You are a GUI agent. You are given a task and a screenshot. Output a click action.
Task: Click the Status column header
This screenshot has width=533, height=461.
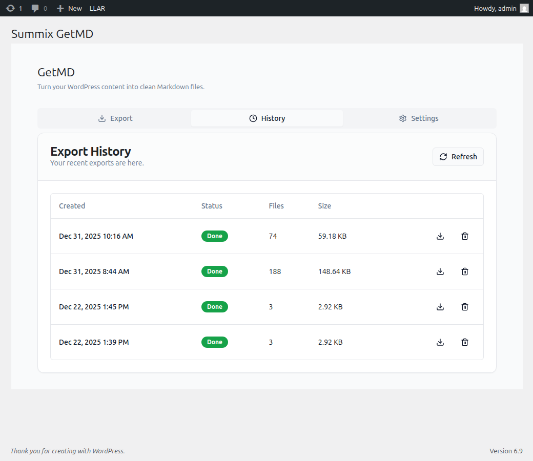212,206
